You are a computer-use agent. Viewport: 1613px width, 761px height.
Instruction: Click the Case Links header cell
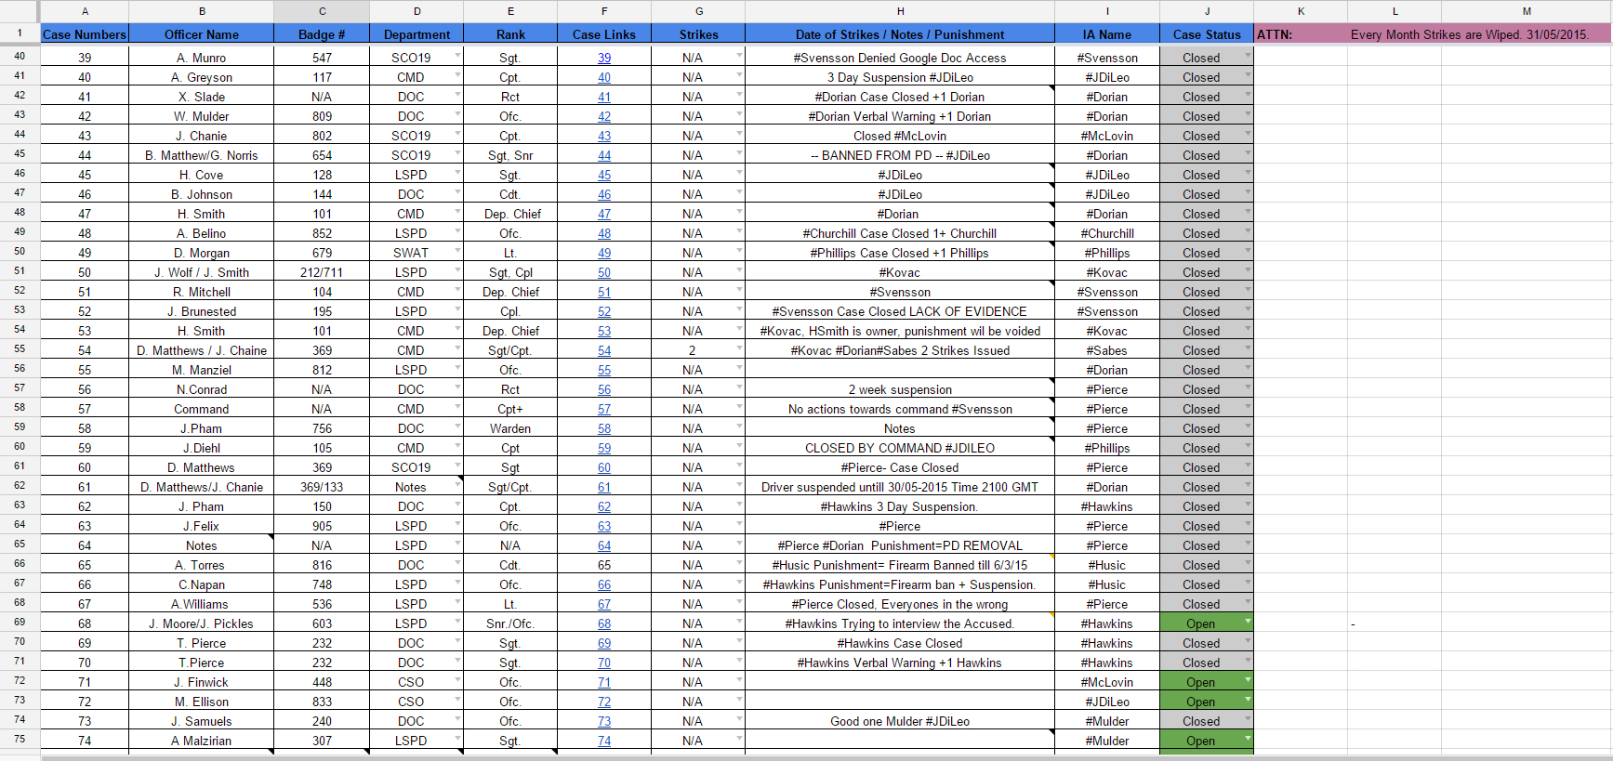[x=604, y=34]
